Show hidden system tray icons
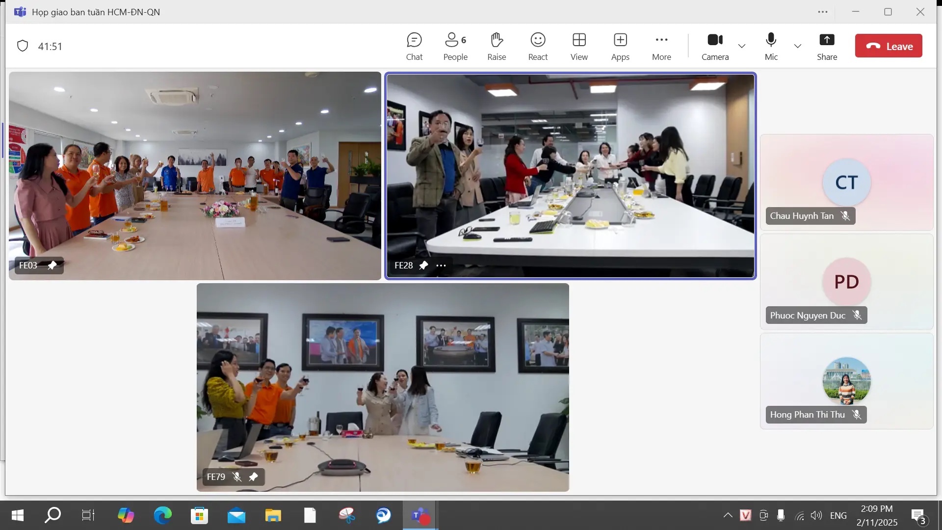Screen dimensions: 942x530 [x=728, y=515]
